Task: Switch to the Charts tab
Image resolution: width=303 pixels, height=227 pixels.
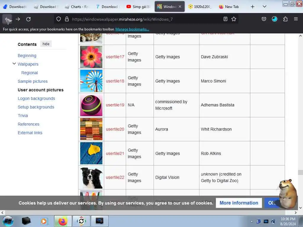Action: (76, 7)
